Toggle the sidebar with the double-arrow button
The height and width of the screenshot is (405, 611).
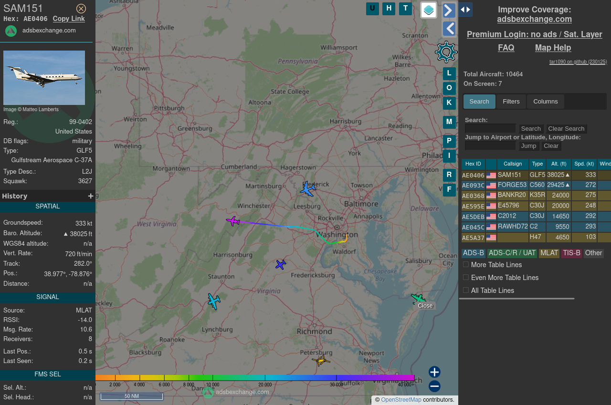click(465, 10)
